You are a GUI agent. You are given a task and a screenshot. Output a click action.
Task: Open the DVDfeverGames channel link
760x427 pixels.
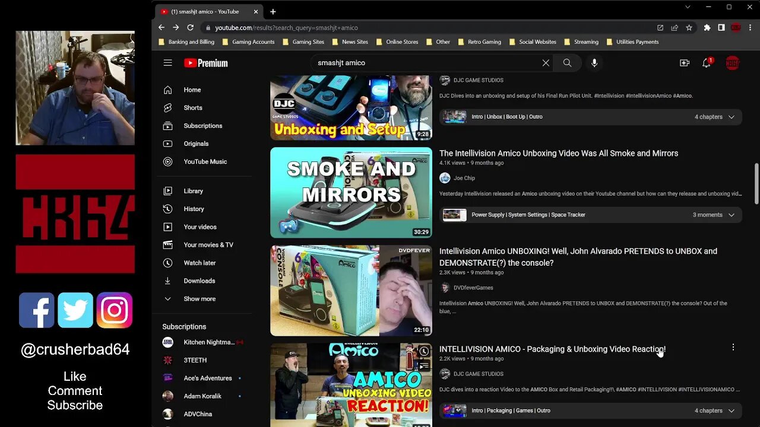473,288
